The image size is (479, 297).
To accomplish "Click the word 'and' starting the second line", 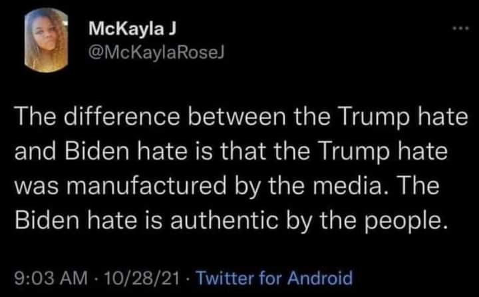I will (35, 151).
